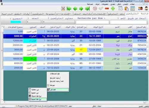Screen dimensions: 149x108
Task: Jump to last record with right arrow-bar icon
Action: (87, 9)
